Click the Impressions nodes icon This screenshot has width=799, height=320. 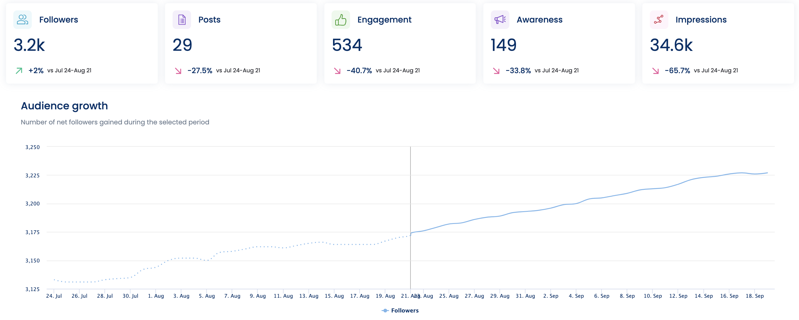point(659,20)
